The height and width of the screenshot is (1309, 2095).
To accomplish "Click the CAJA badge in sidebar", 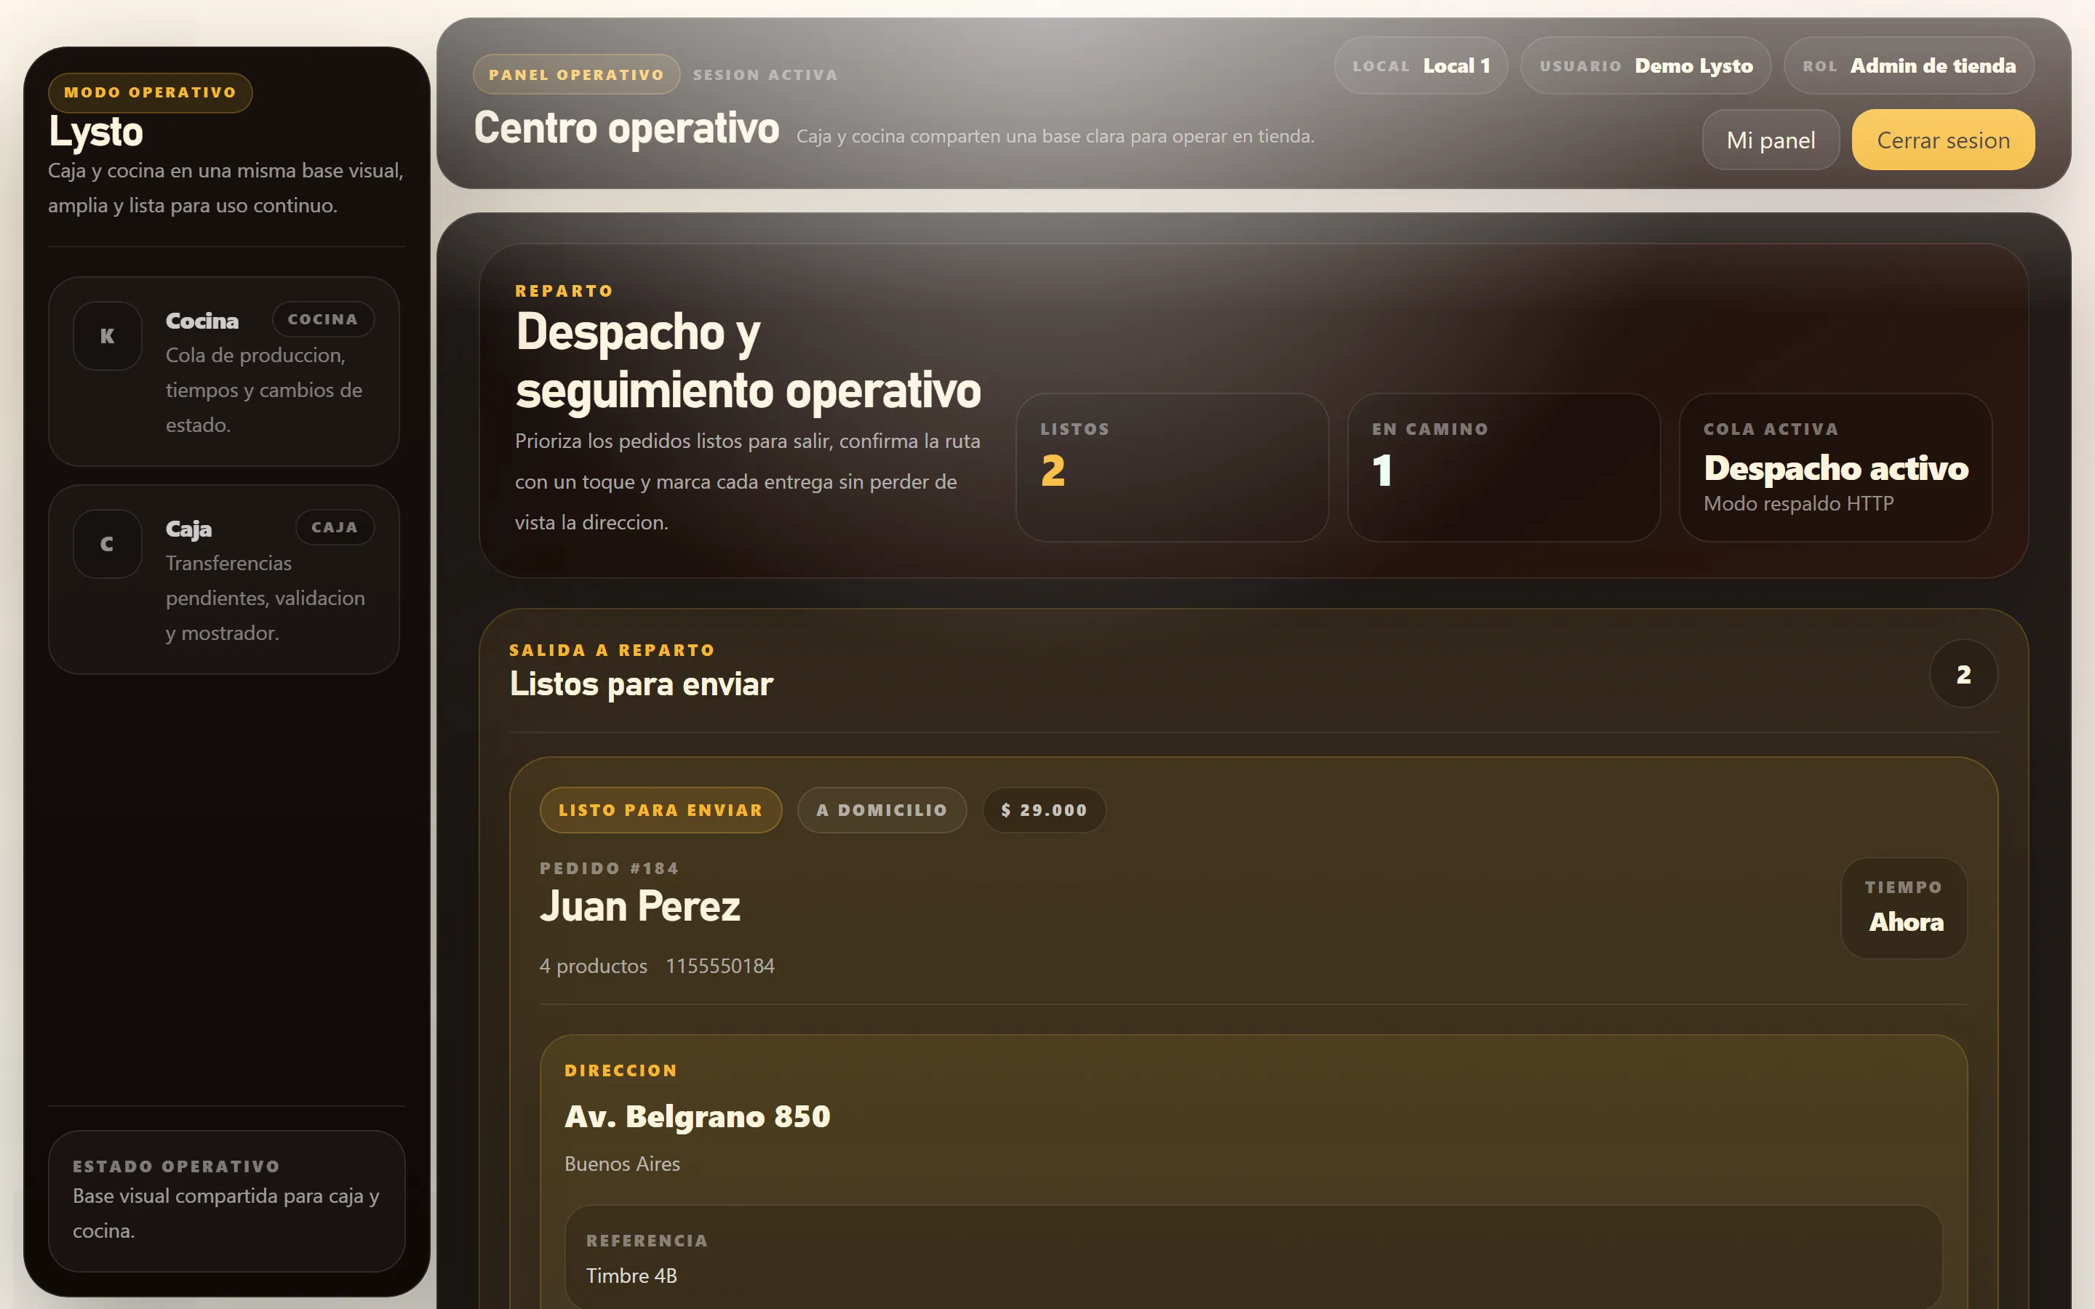I will [335, 527].
